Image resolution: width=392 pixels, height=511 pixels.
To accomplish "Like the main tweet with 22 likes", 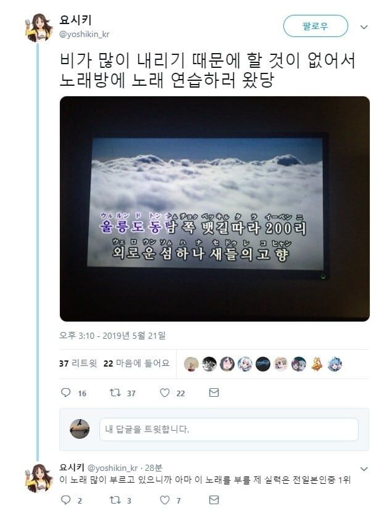I will [165, 393].
